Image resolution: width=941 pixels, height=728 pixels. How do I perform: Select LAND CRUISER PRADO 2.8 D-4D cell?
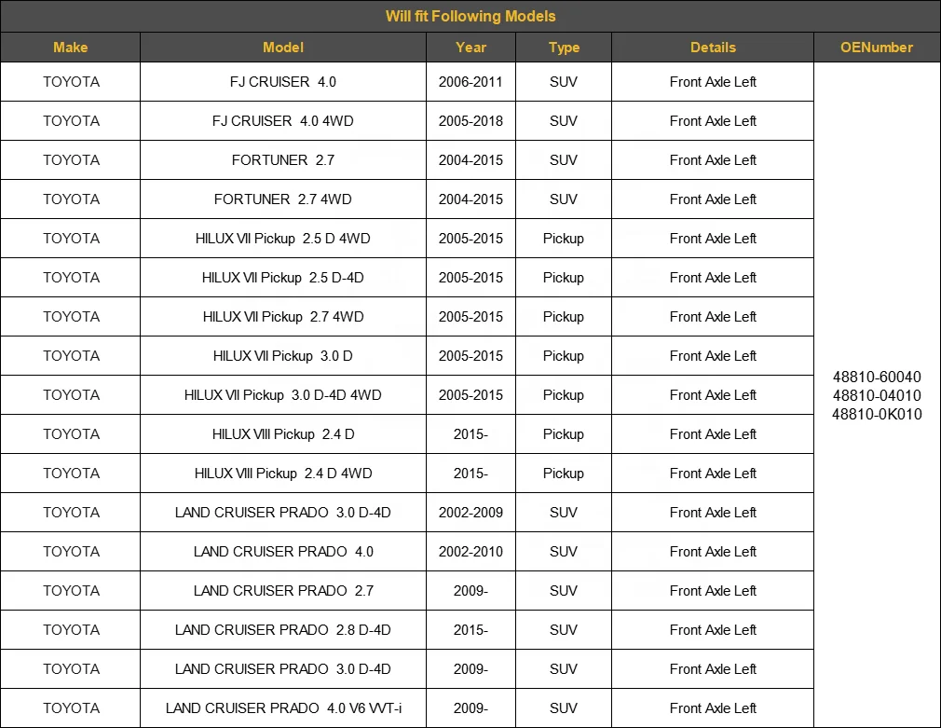283,630
